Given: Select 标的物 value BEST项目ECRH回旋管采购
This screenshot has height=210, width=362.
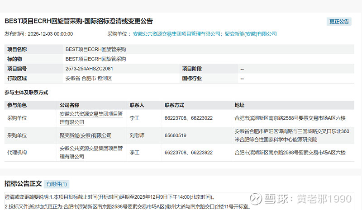Looking at the screenshot, I should coord(95,59).
